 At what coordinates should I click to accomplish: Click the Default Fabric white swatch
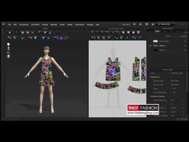pos(156,41)
